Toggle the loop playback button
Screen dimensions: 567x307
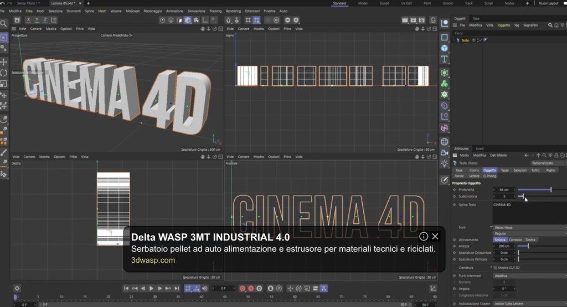[188, 289]
